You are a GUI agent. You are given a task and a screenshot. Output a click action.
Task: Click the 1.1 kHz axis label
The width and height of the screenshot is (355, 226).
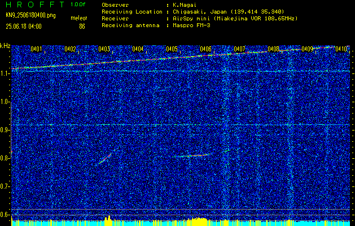pyautogui.click(x=5, y=73)
